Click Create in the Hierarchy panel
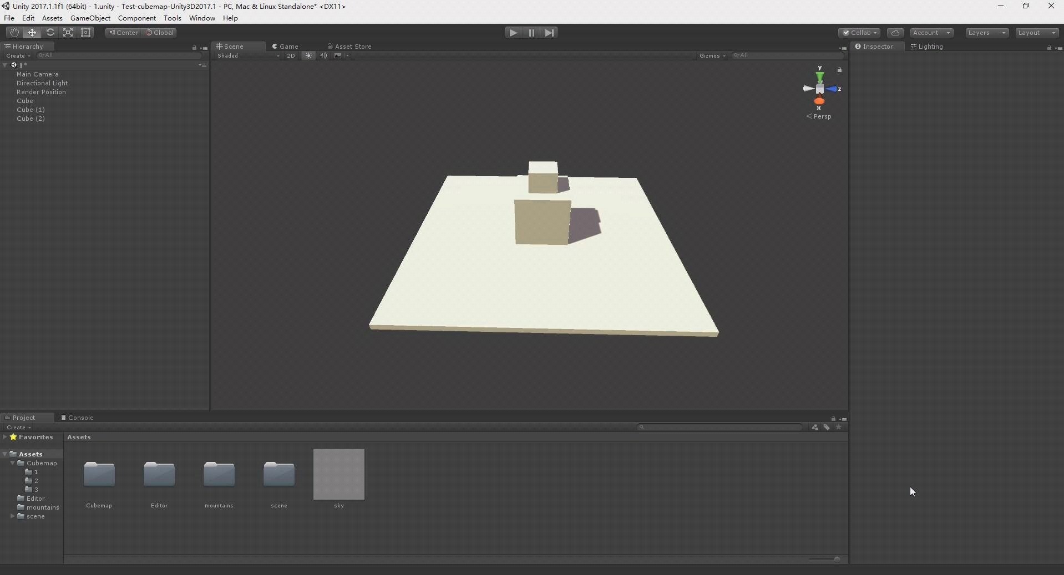Viewport: 1064px width, 575px height. 16,55
